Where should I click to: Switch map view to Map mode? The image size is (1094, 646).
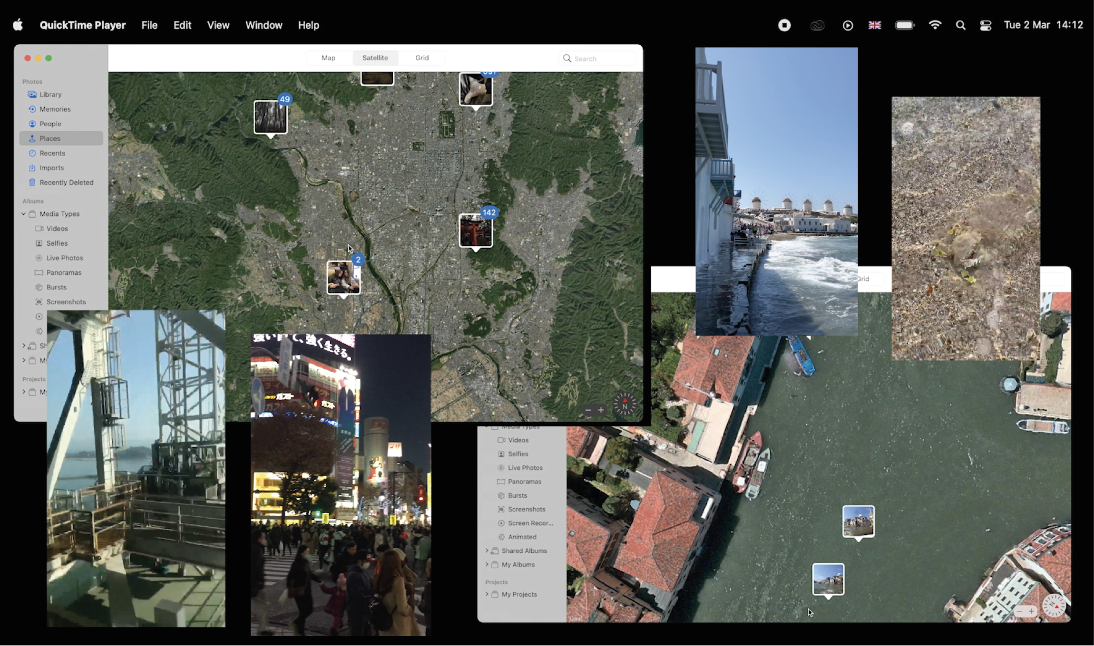click(x=328, y=58)
